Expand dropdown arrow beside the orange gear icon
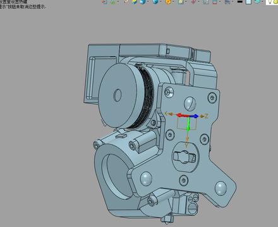 click(x=173, y=2)
